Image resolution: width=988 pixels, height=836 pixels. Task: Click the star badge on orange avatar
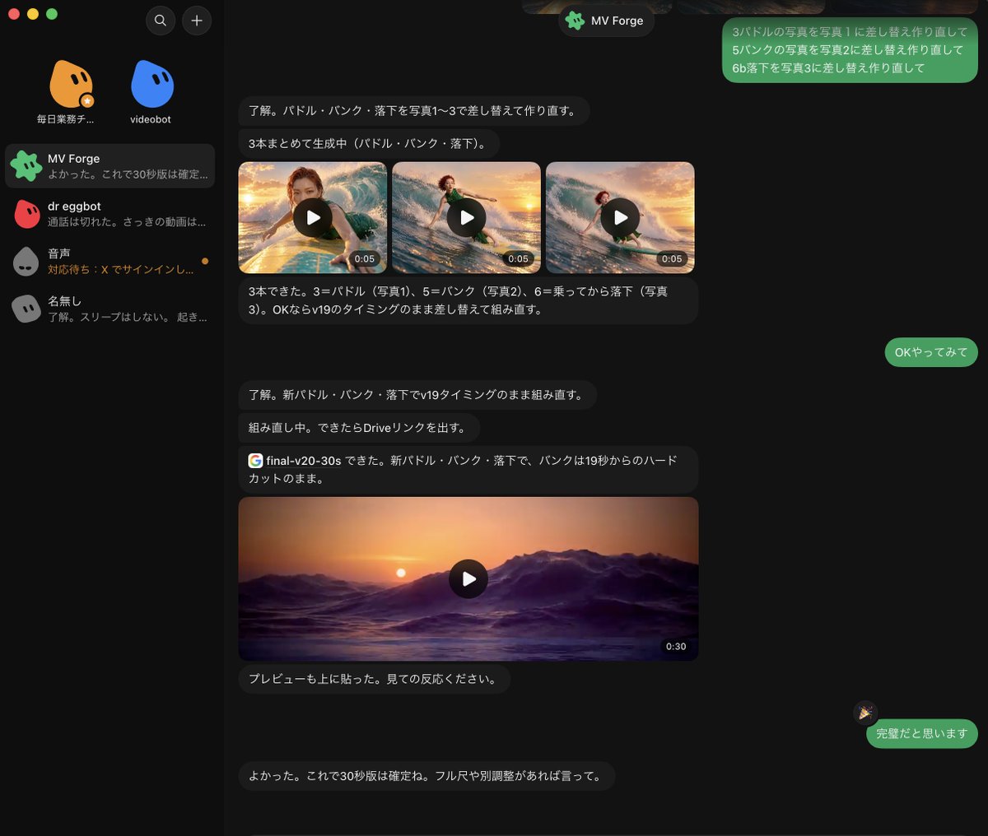coord(87,101)
